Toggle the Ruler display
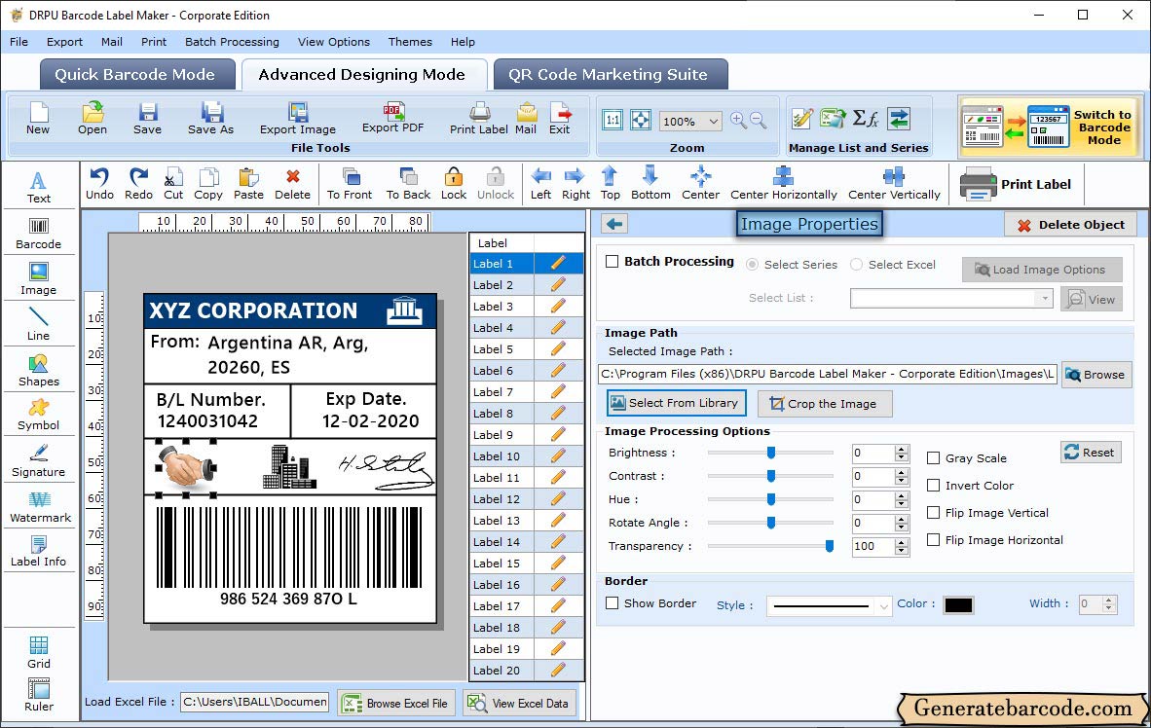This screenshot has height=728, width=1151. coord(39,695)
